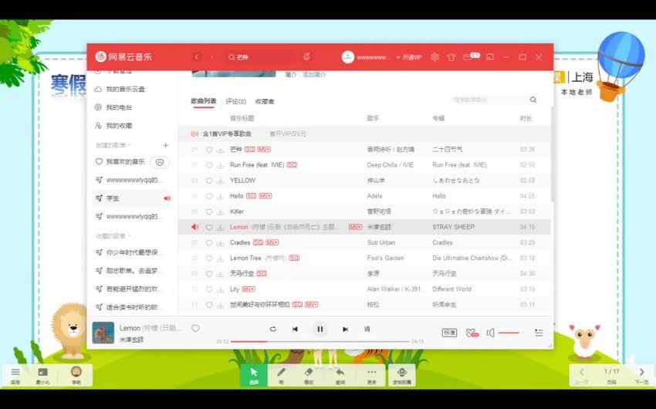The image size is (656, 409).
Task: Select the pen tool in bottom toolbar
Action: tap(281, 374)
